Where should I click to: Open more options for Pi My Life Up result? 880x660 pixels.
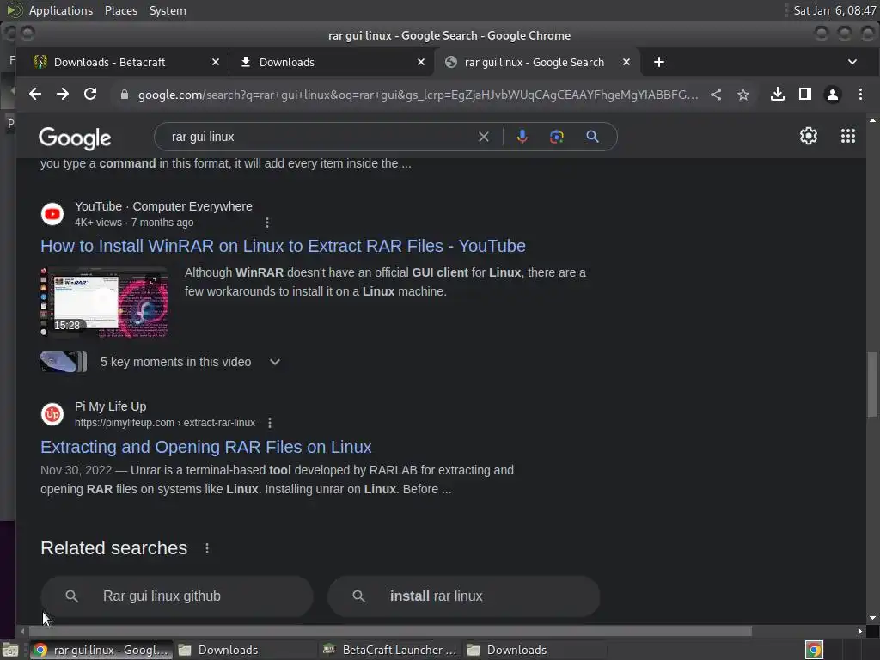click(x=270, y=423)
